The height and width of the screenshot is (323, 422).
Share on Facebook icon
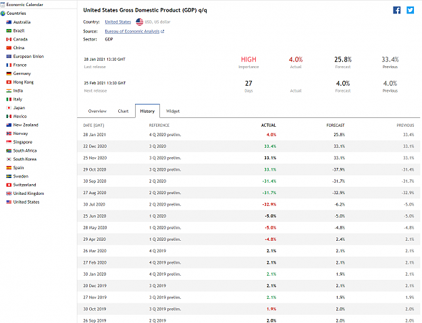point(397,10)
